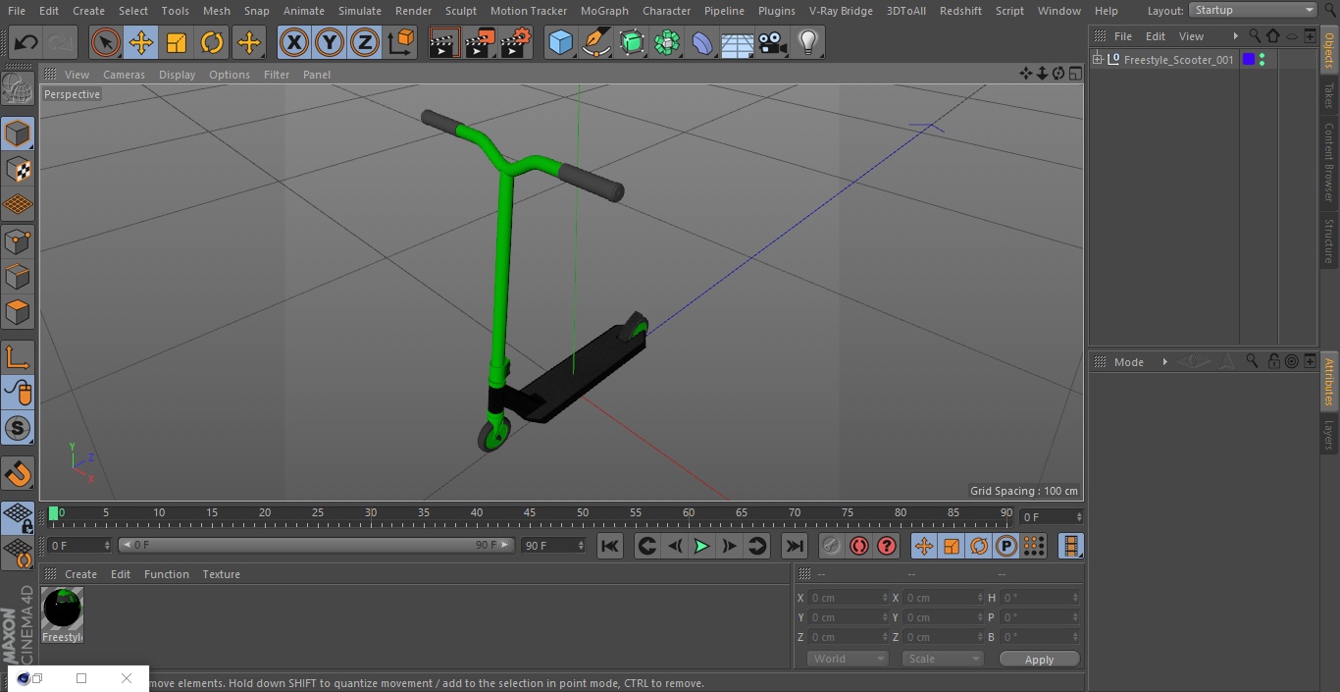The image size is (1340, 692).
Task: Add a Floor environment object
Action: (x=738, y=42)
